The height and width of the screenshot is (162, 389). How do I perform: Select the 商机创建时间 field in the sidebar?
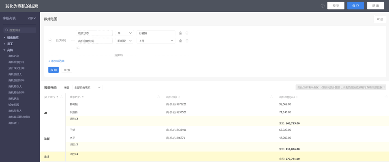(x=16, y=80)
